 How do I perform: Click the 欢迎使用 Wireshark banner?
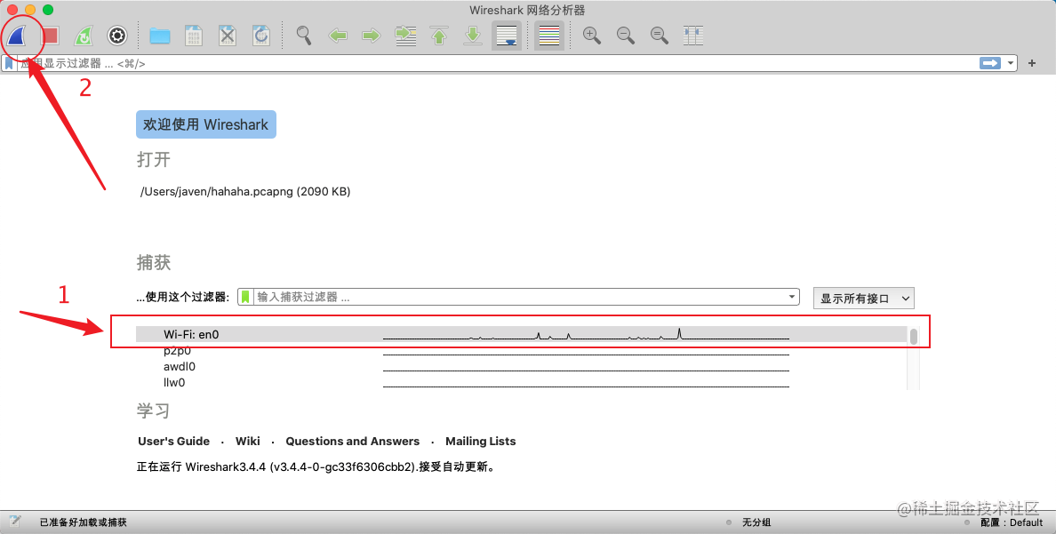pos(206,124)
